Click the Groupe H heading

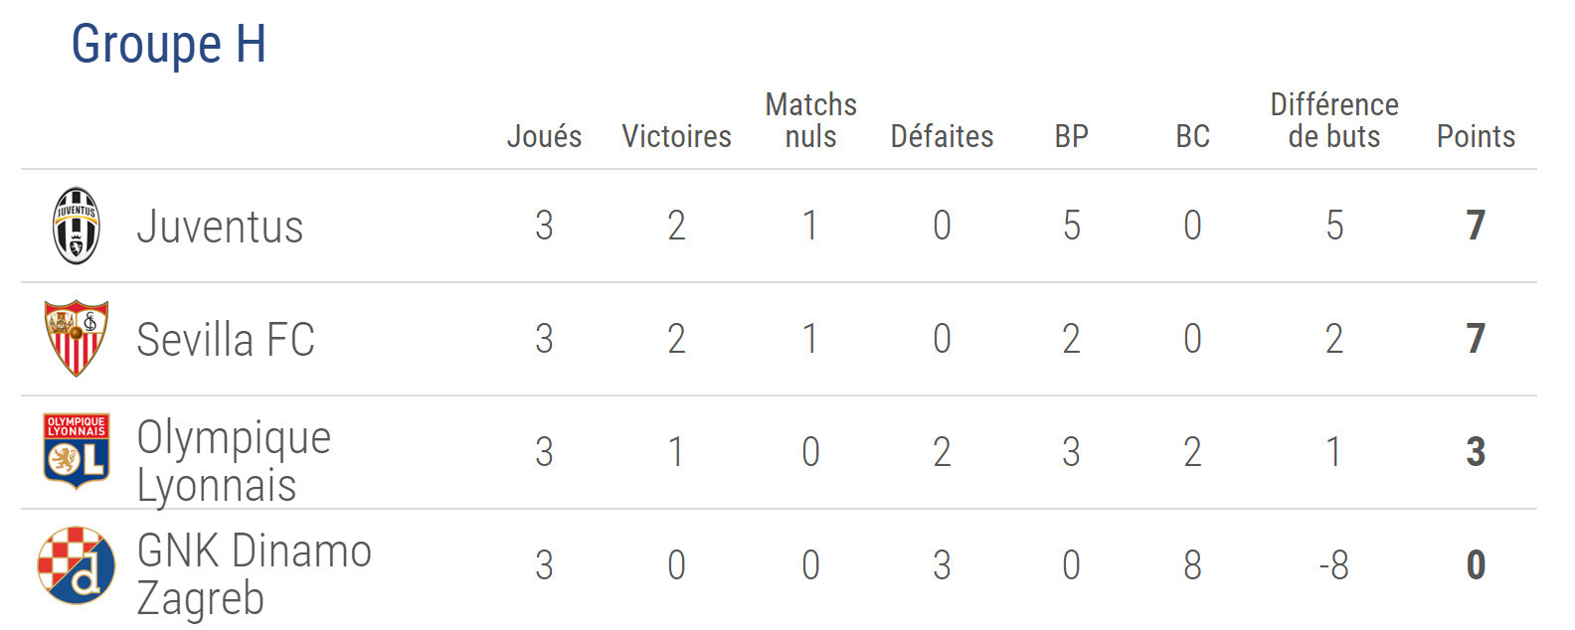coord(168,44)
